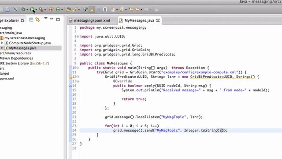
Task: Click the Forward navigation arrow
Action: coord(146,9)
